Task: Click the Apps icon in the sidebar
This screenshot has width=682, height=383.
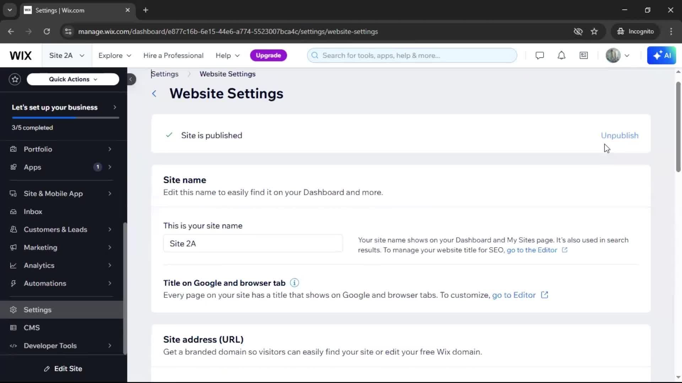Action: (13, 167)
